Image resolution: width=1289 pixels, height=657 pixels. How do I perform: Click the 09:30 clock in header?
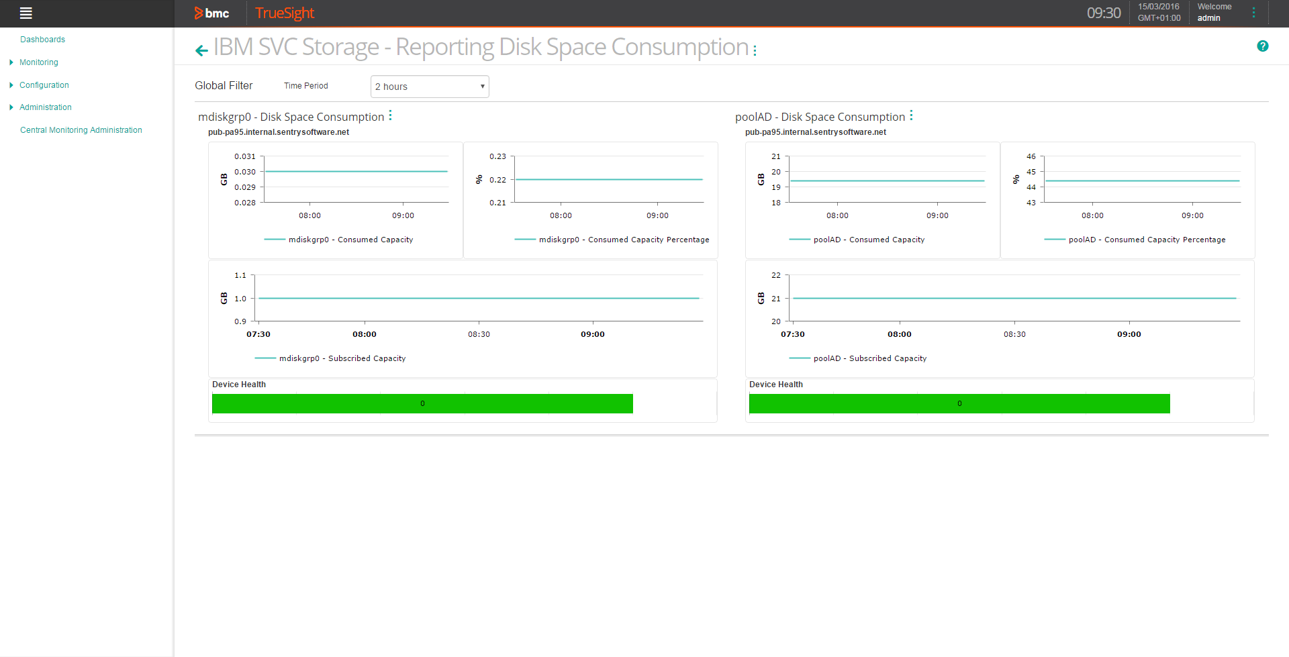1104,13
